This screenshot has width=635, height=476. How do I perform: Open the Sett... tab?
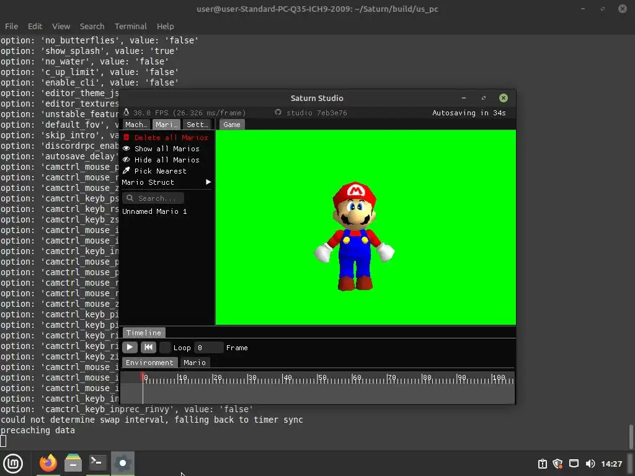[197, 125]
